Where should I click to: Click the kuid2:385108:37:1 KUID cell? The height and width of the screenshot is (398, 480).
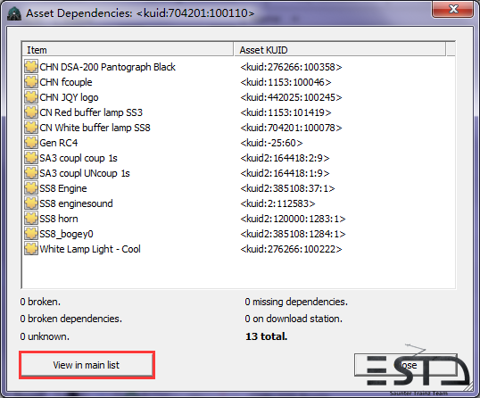pos(287,188)
